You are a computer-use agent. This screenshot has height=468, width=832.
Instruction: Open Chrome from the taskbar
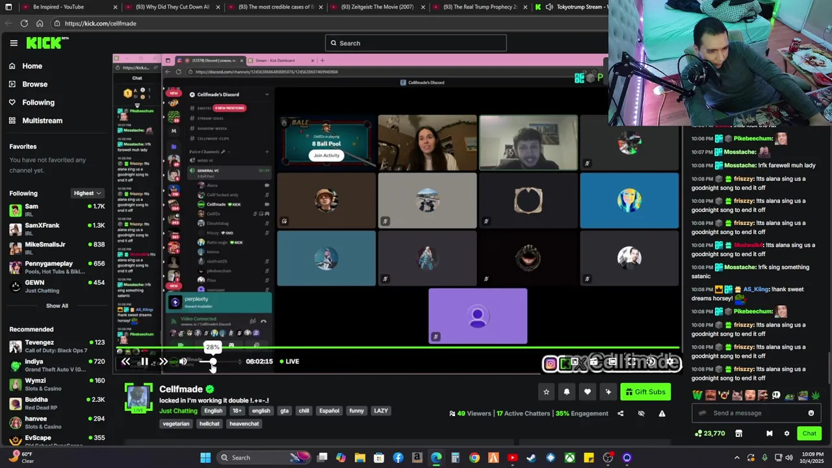(474, 458)
